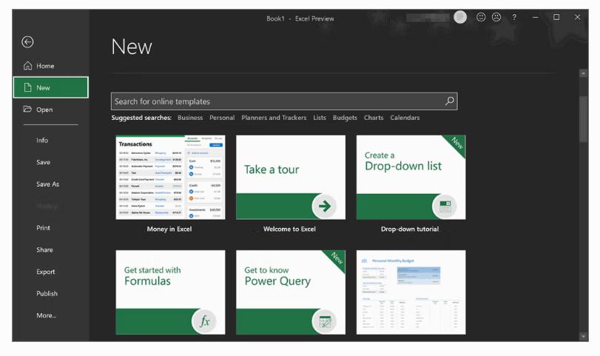Open the Share option
The image size is (600, 356).
click(x=44, y=250)
